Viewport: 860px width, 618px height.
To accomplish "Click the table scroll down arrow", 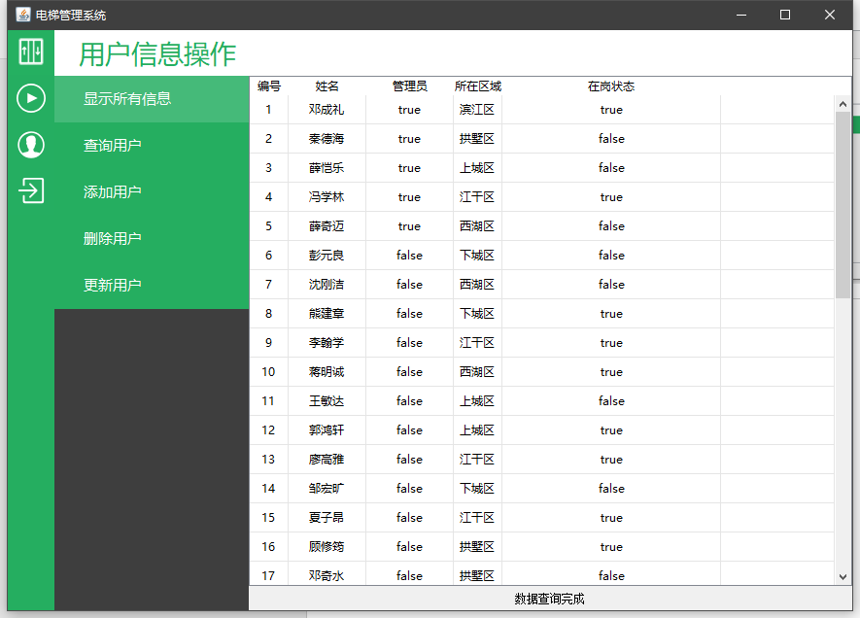I will tap(843, 577).
